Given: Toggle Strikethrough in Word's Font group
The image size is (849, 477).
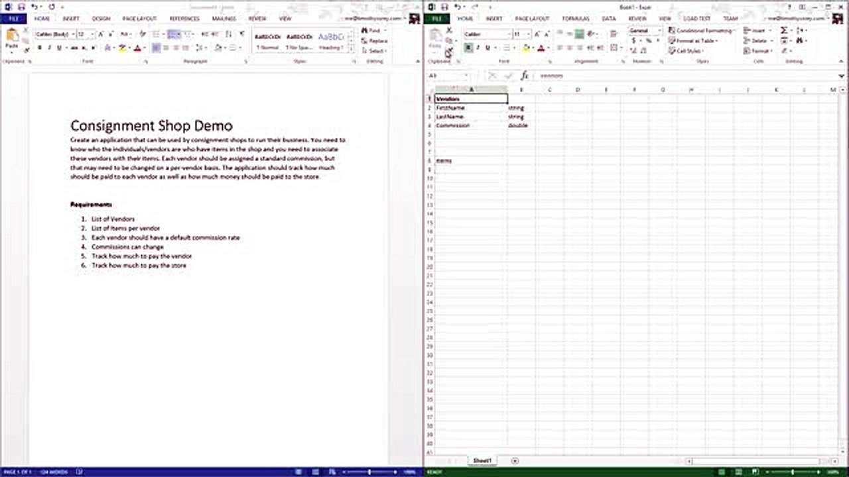Looking at the screenshot, I should coord(75,48).
